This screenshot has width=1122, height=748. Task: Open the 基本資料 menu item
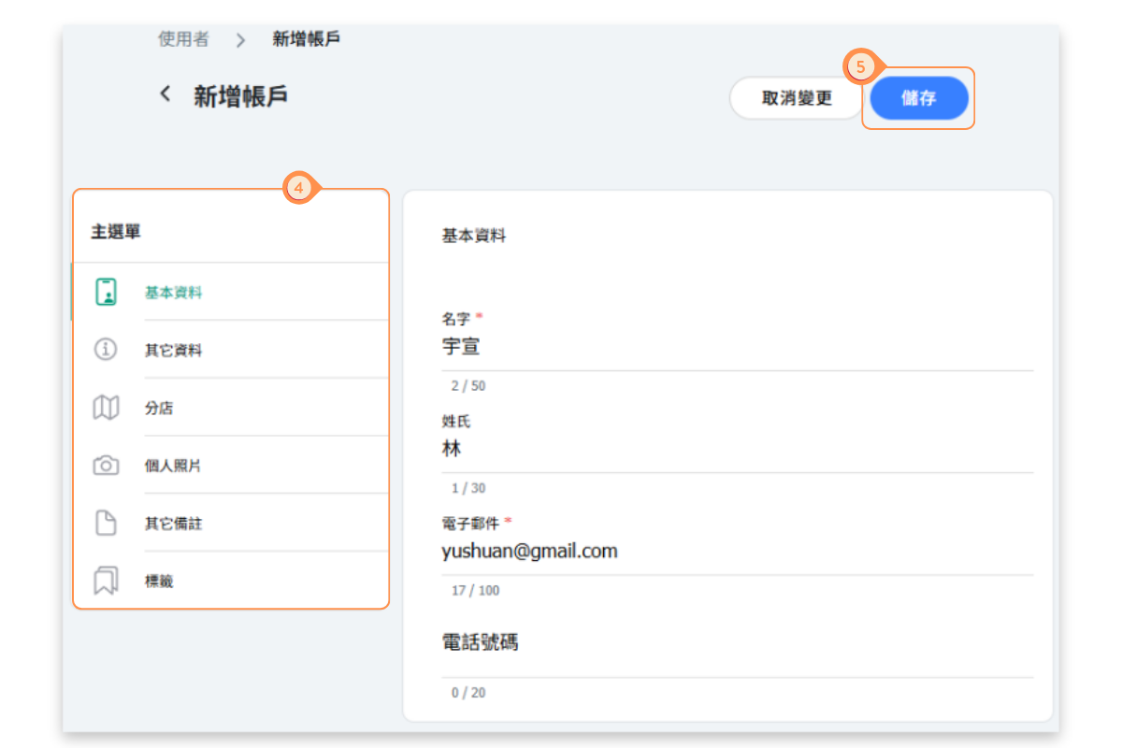[x=173, y=293]
